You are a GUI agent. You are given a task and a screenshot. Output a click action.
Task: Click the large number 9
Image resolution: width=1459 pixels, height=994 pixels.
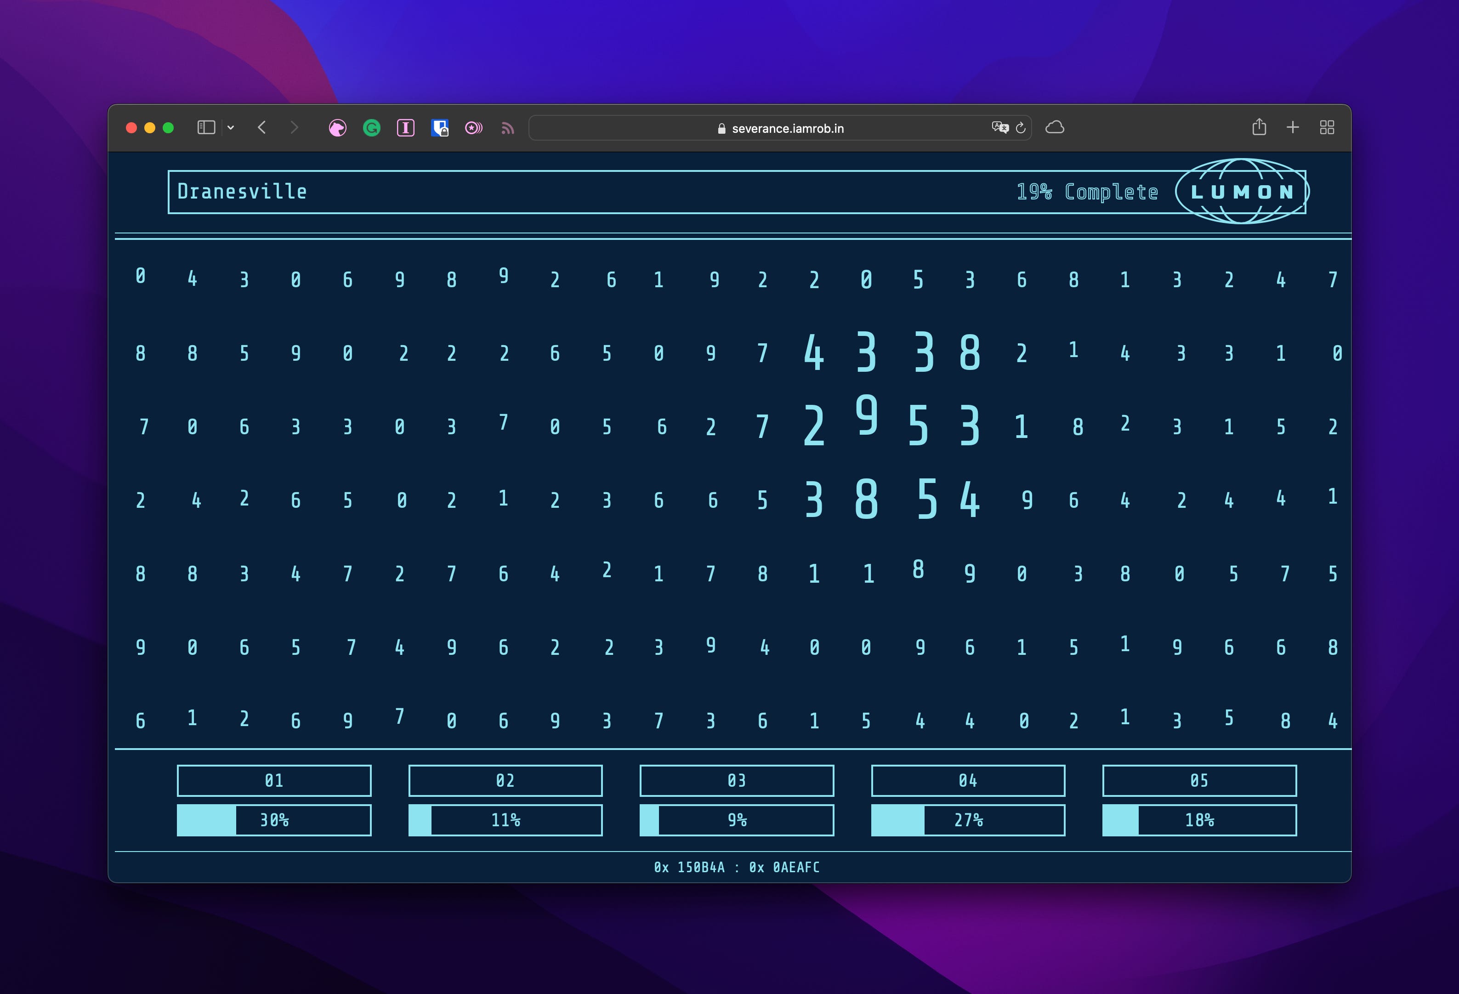click(866, 415)
